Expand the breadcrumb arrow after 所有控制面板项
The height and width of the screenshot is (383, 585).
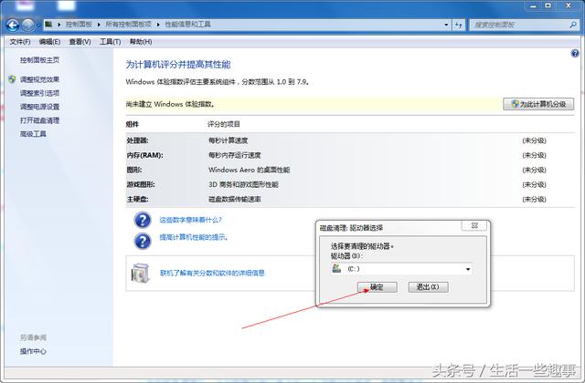158,25
